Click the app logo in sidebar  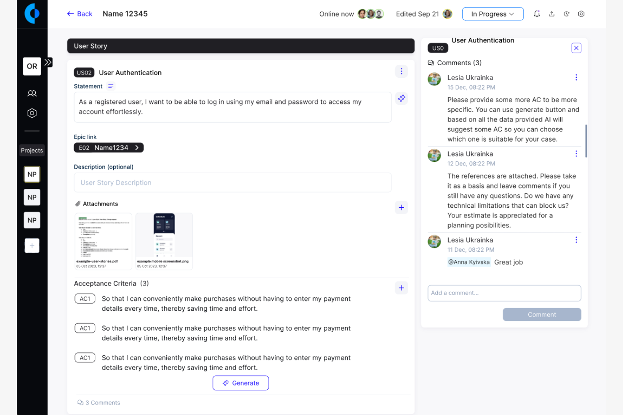click(32, 13)
